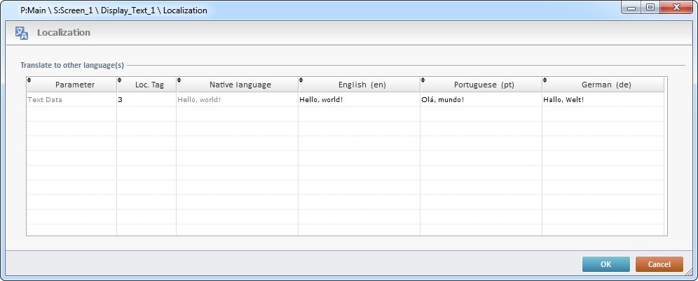
Task: Click sort arrows icon on Native language column
Action: (180, 80)
